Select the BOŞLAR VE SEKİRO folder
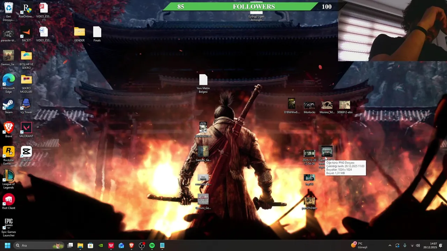The width and height of the screenshot is (447, 251). [x=26, y=60]
